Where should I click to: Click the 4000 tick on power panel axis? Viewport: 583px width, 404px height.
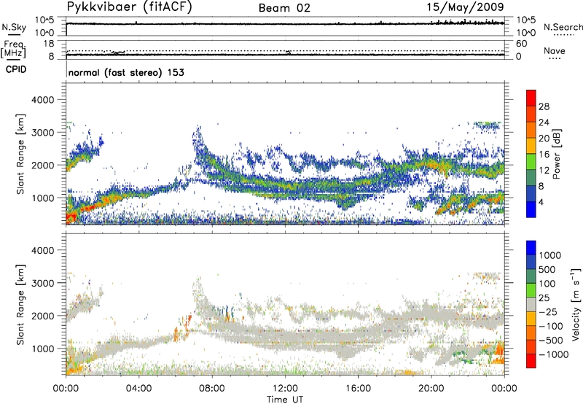pyautogui.click(x=42, y=100)
